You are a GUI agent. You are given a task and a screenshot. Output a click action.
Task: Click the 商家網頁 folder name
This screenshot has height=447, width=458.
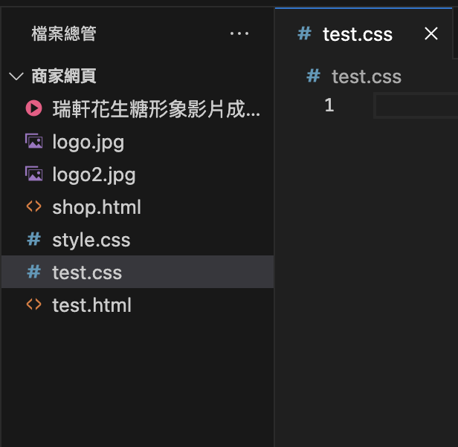coord(64,76)
